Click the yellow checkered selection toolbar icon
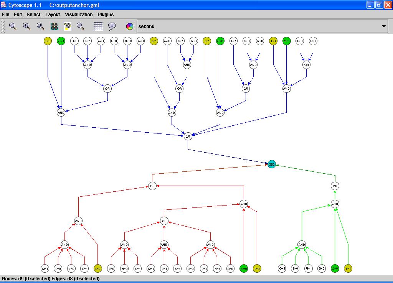This screenshot has width=393, height=283. pos(68,26)
